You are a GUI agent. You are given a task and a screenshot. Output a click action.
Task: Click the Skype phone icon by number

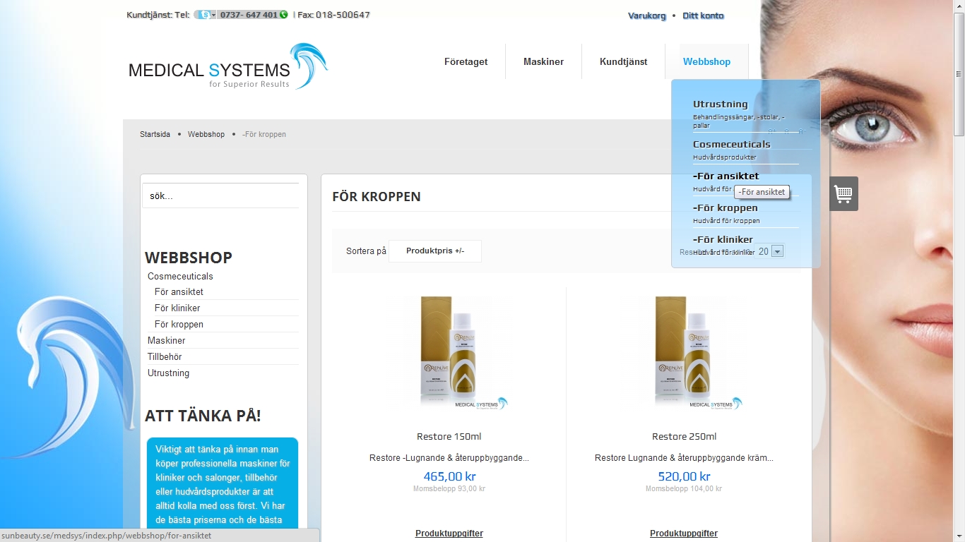(203, 15)
